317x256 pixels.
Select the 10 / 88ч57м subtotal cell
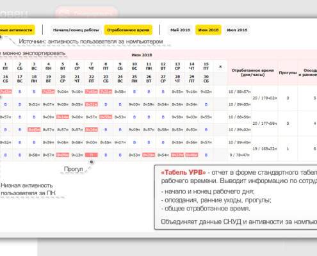coord(240,92)
